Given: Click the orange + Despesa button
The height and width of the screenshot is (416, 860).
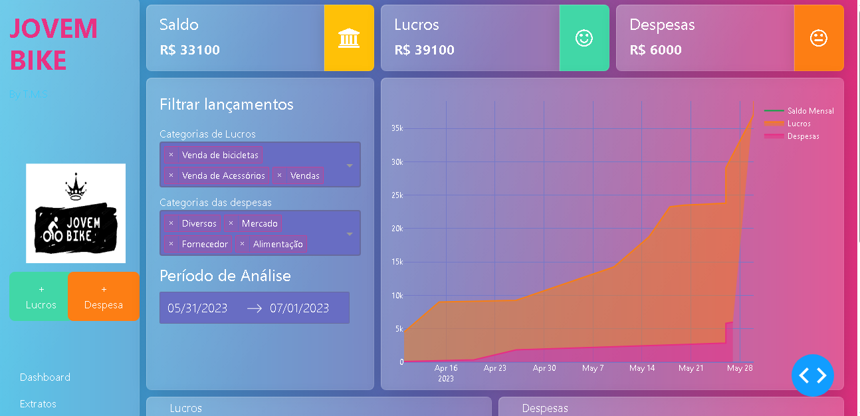Looking at the screenshot, I should click(104, 296).
